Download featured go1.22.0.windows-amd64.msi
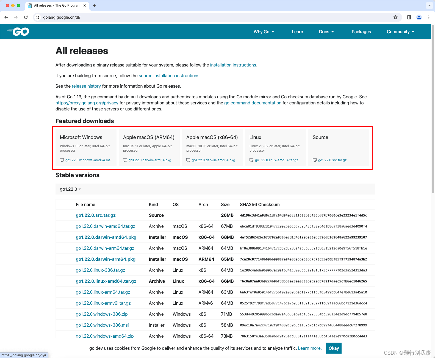Image resolution: width=435 pixels, height=358 pixels. pyautogui.click(x=88, y=160)
